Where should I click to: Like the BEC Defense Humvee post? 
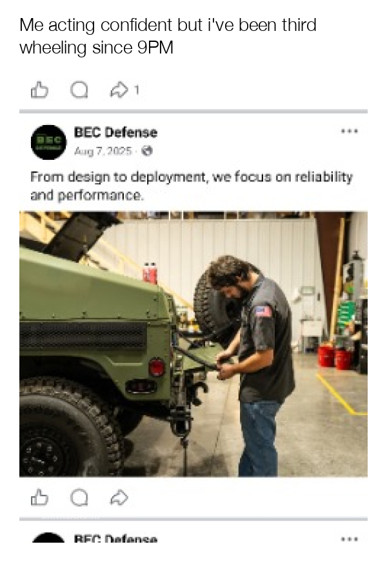tap(39, 497)
